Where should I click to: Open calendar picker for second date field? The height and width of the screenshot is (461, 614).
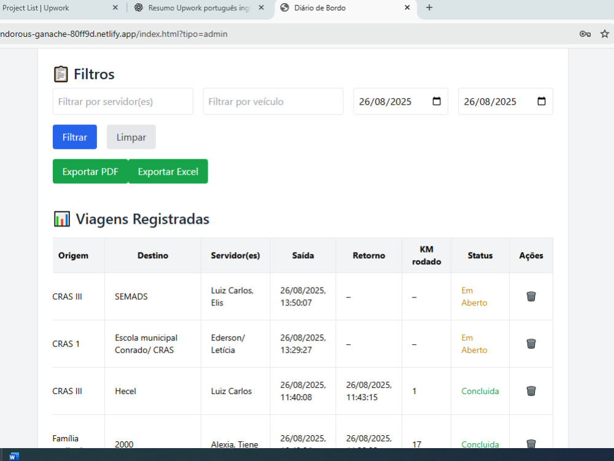(x=542, y=101)
